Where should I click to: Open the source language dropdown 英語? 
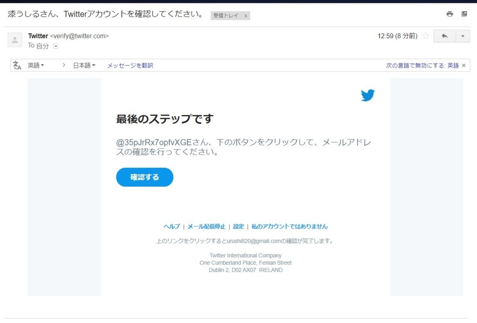coord(36,65)
